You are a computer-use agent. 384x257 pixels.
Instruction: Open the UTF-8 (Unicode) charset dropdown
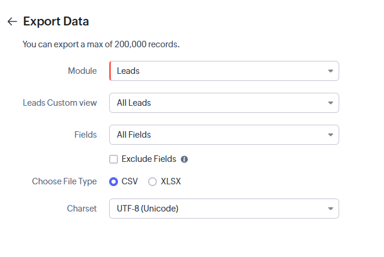click(218, 209)
